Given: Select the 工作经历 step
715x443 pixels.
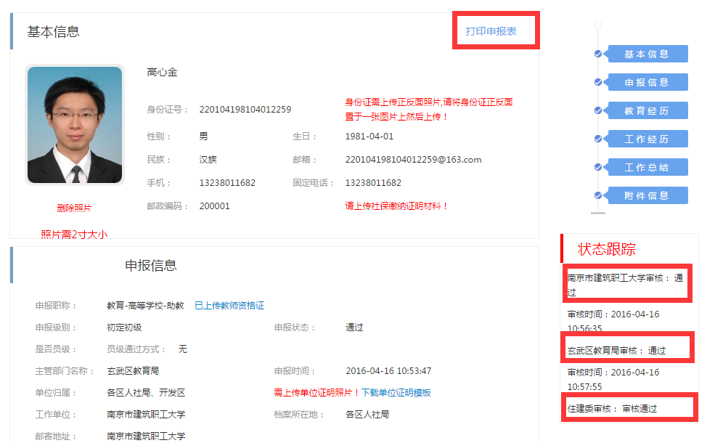Looking at the screenshot, I should [647, 139].
